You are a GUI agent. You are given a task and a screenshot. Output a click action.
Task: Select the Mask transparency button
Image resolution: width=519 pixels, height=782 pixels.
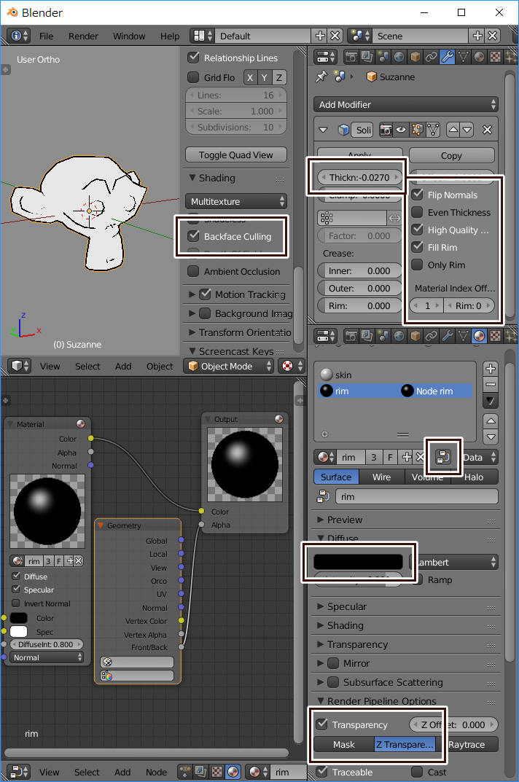[x=344, y=744]
